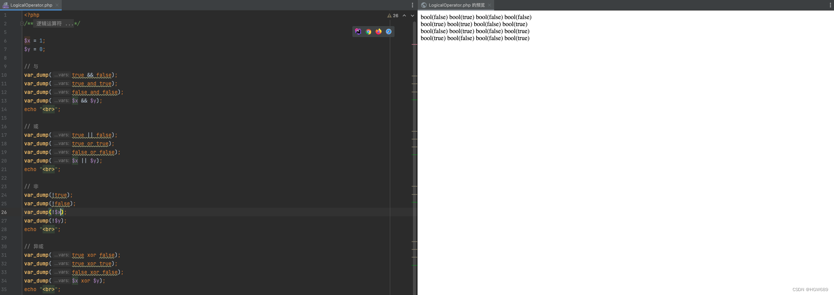The image size is (834, 295).
Task: Click '<?php' opening tag on line 1
Action: (x=32, y=15)
